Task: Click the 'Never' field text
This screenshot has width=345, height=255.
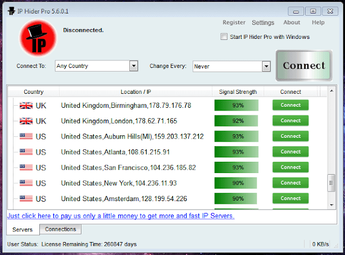Action: click(202, 66)
